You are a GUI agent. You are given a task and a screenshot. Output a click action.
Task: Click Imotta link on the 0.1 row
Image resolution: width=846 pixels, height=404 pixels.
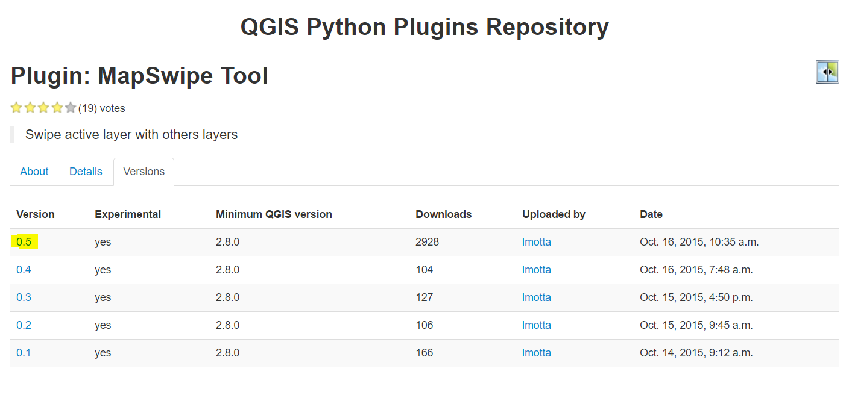536,352
